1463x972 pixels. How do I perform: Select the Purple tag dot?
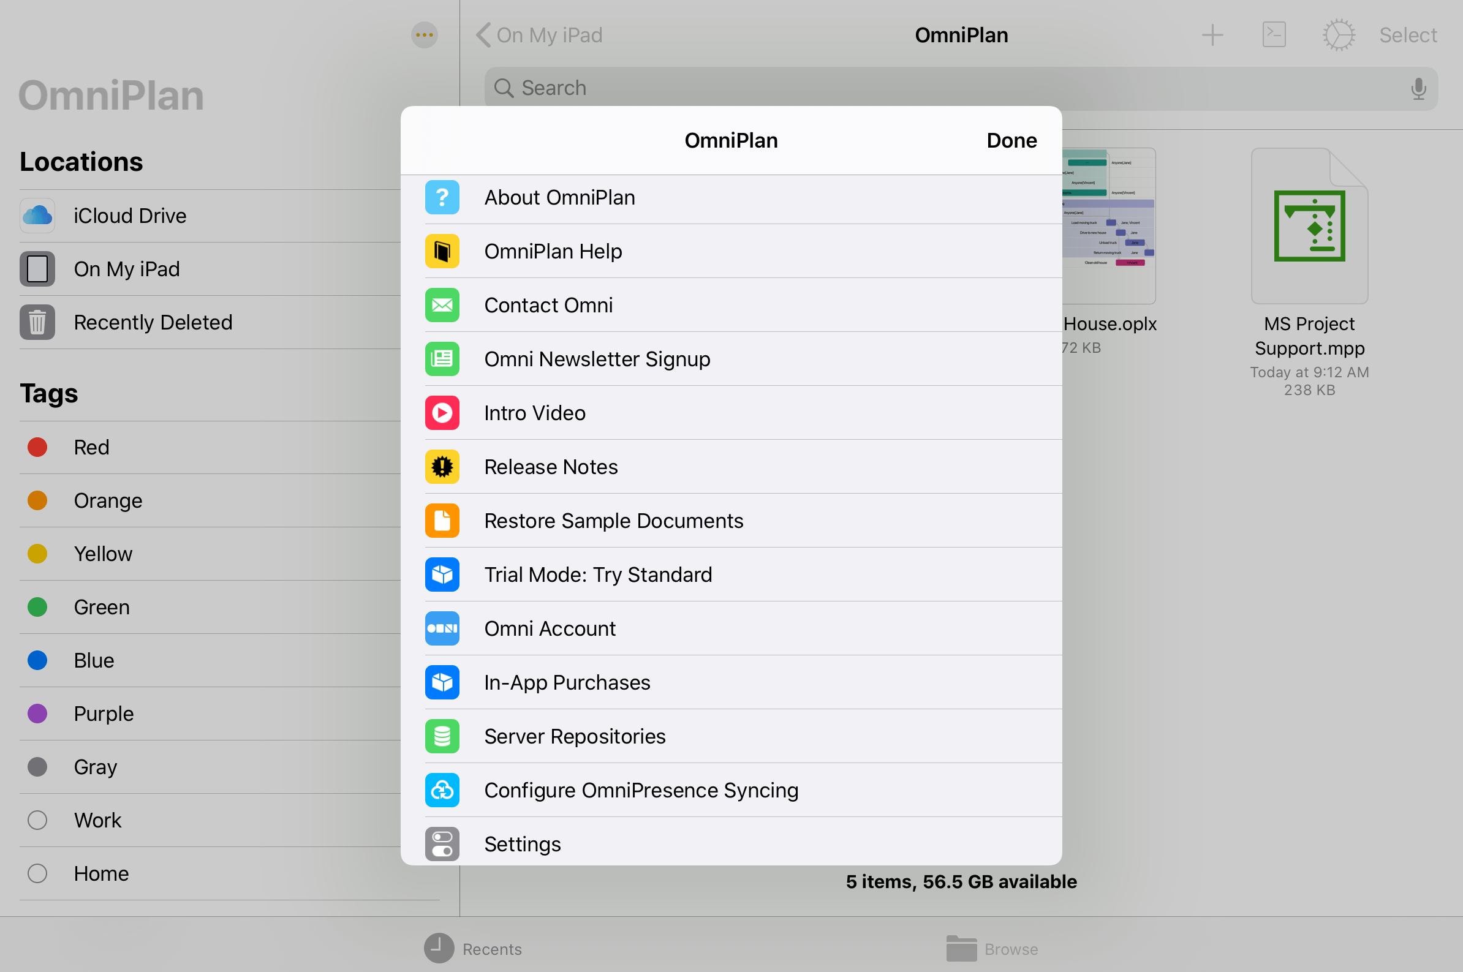(x=37, y=714)
